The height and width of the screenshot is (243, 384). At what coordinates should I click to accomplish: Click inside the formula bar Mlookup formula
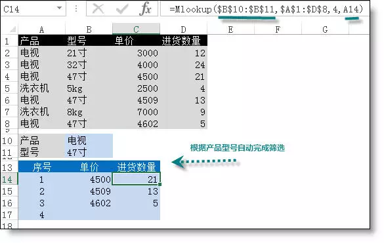266,9
